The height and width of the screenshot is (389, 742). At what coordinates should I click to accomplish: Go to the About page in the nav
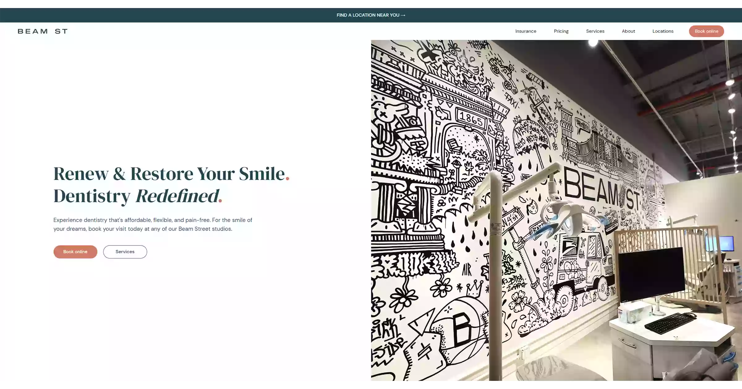point(628,31)
